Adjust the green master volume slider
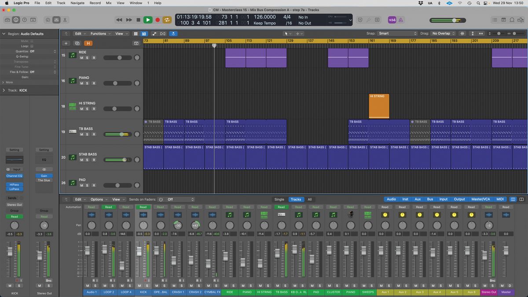Viewport: 528px width, 297px height. 453,20
